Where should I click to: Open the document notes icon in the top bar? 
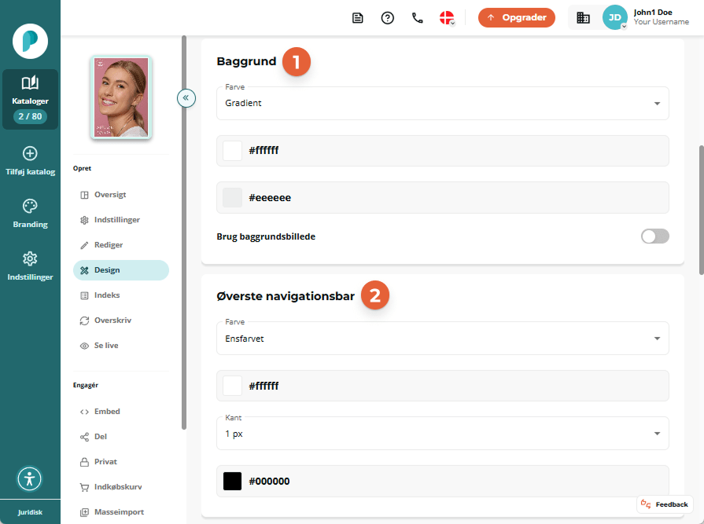(x=357, y=18)
